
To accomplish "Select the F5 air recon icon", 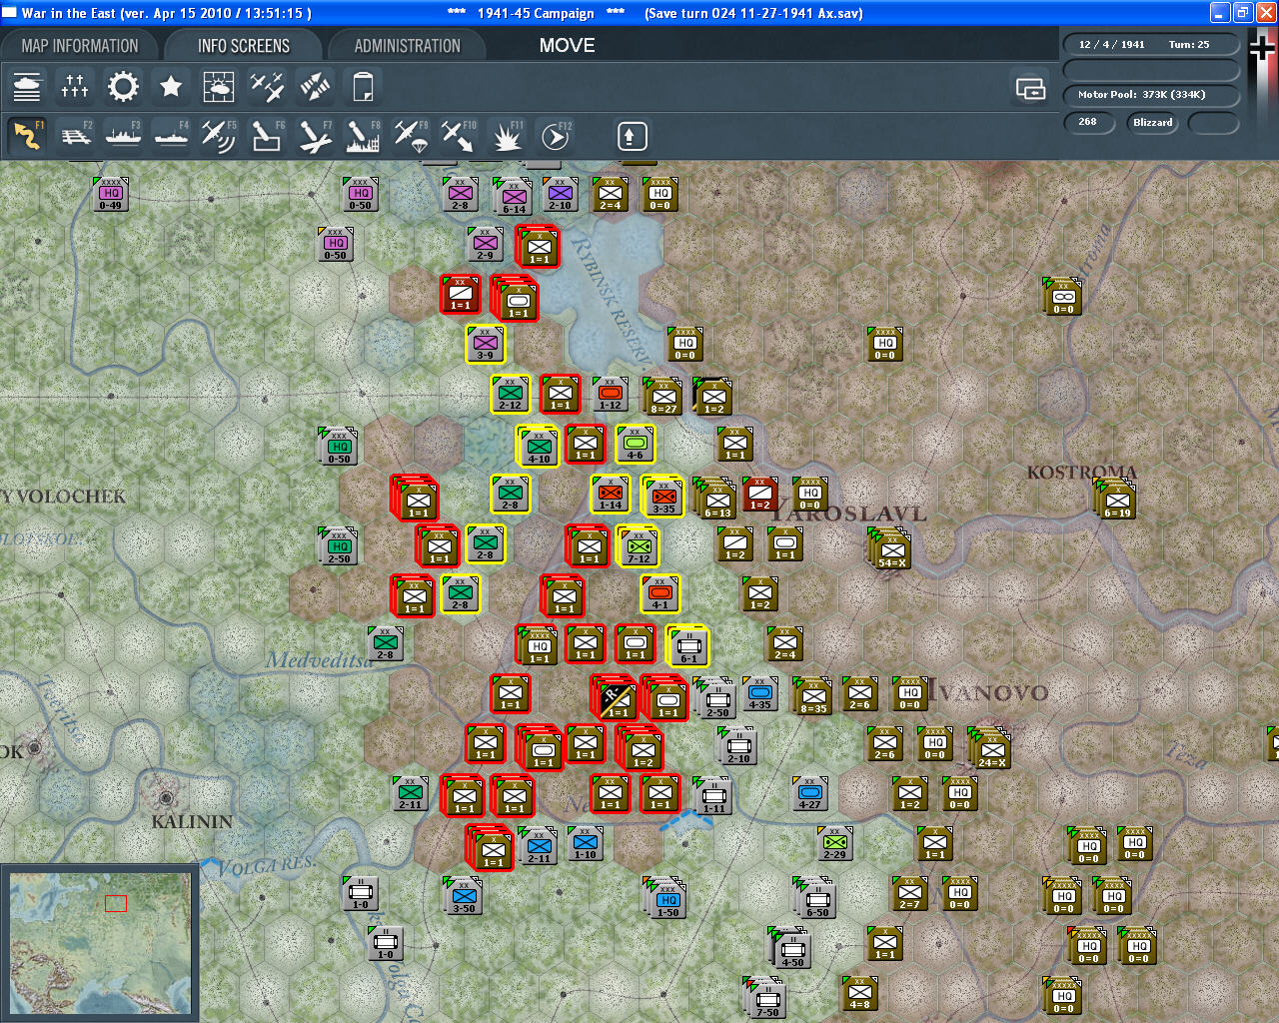I will pyautogui.click(x=219, y=136).
